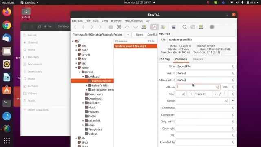Open the Genre dropdown arrow
The height and width of the screenshot is (147, 261).
233,101
